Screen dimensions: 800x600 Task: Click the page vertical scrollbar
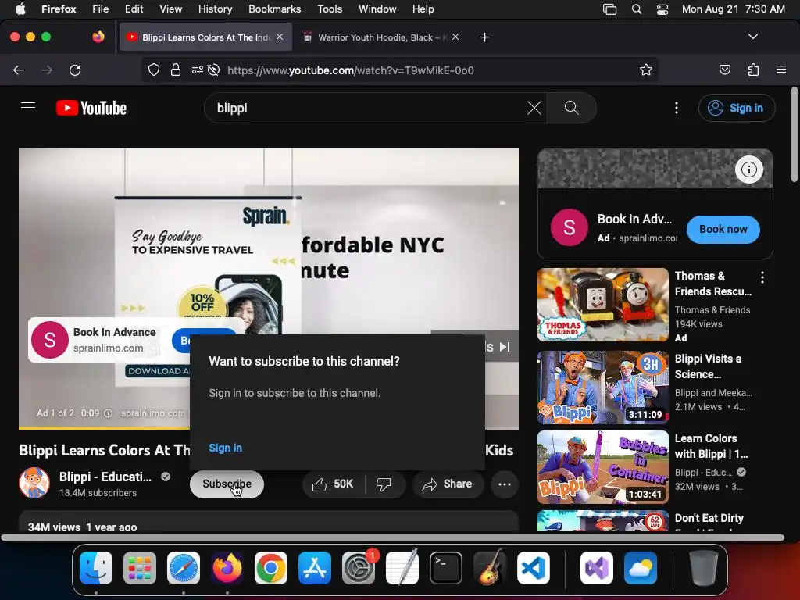tap(794, 134)
